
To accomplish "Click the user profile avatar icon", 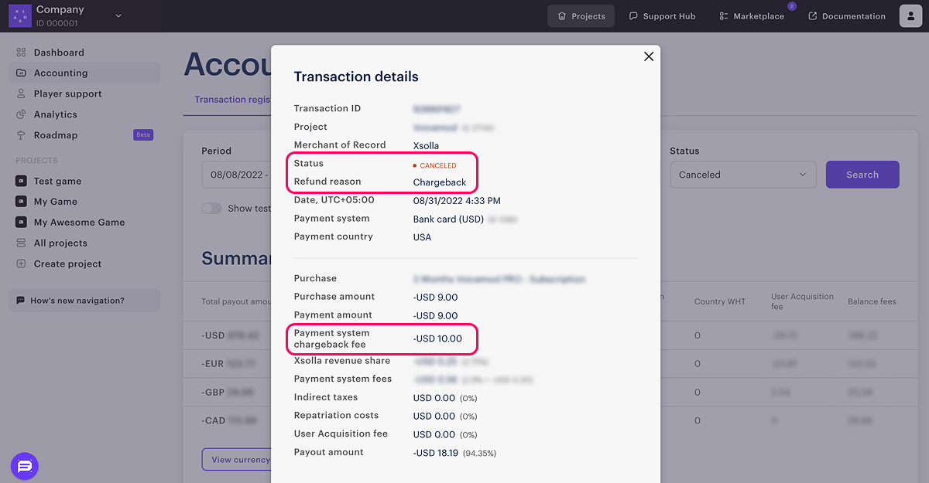I will click(910, 16).
